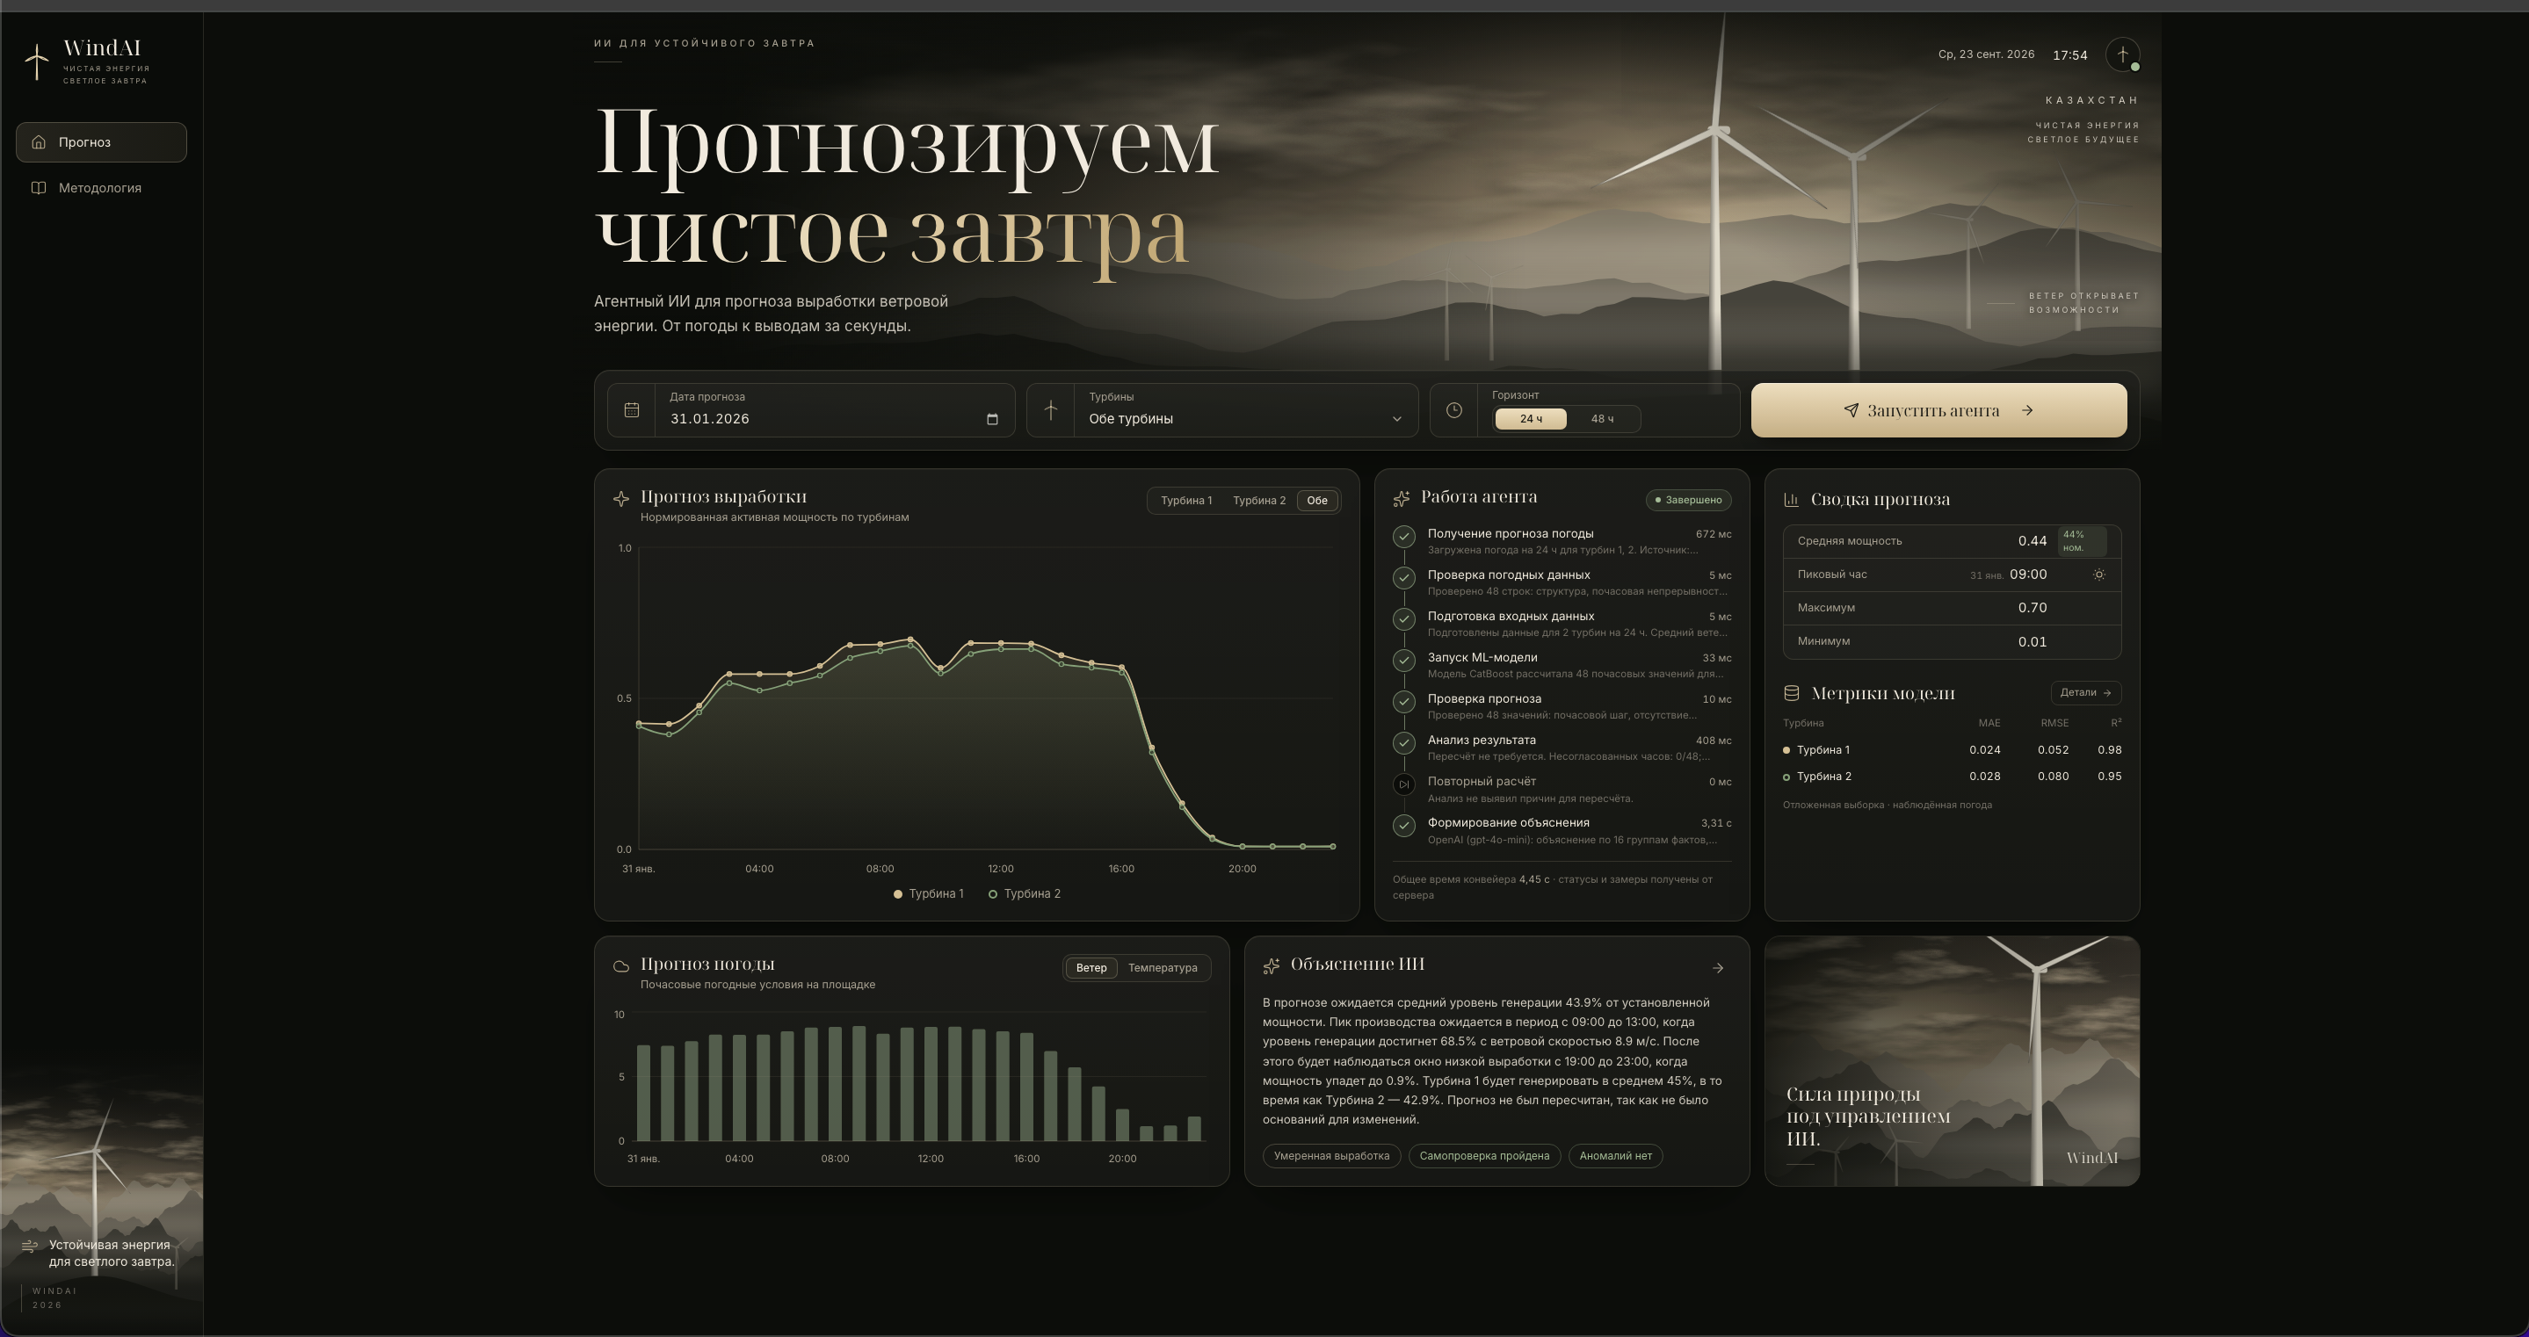Click the Аномалий нет tag

1615,1156
